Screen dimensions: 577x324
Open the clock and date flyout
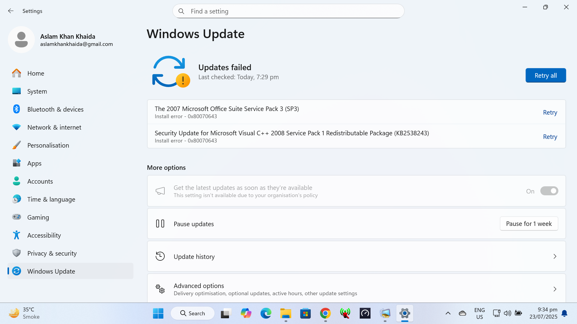tap(543, 313)
